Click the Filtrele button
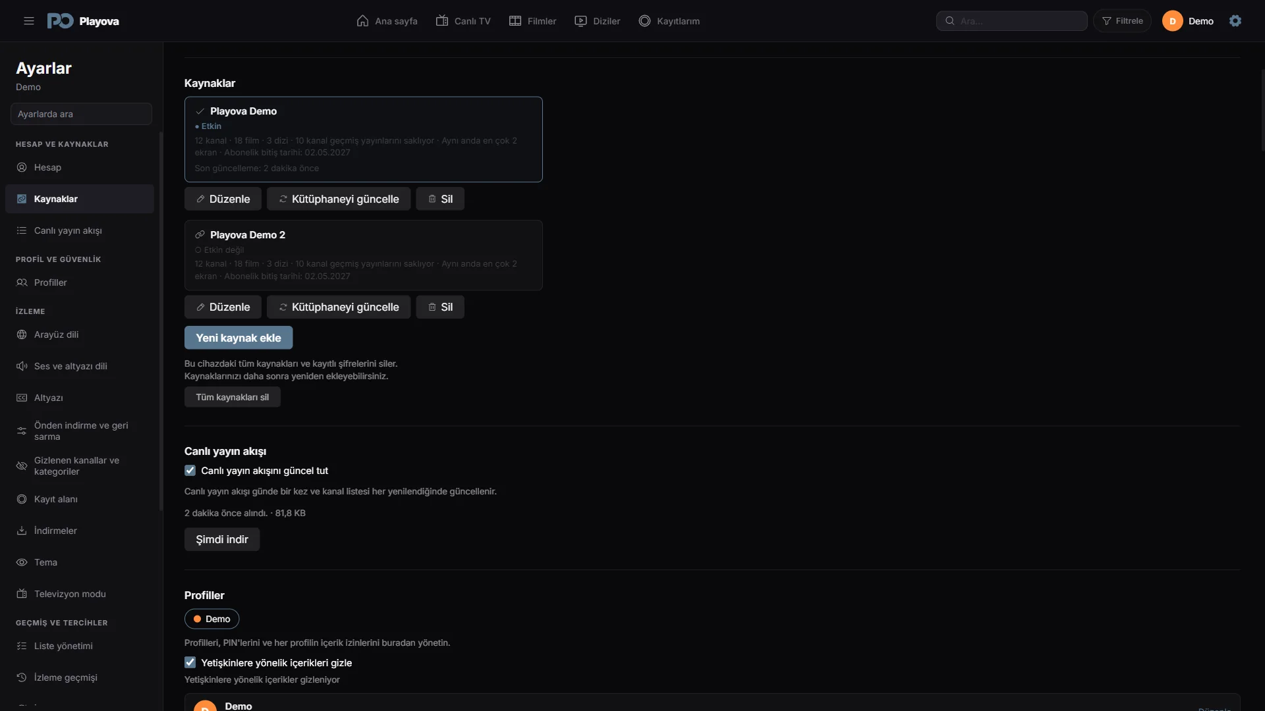The height and width of the screenshot is (711, 1265). (x=1122, y=21)
